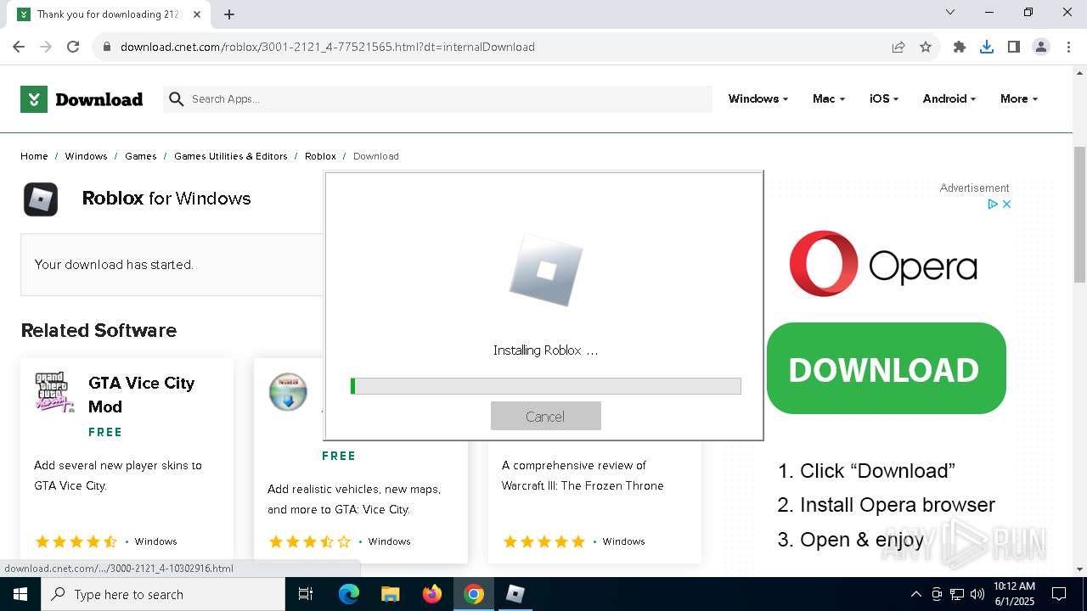Expand the Android menu
This screenshot has height=611, width=1087.
tap(949, 98)
